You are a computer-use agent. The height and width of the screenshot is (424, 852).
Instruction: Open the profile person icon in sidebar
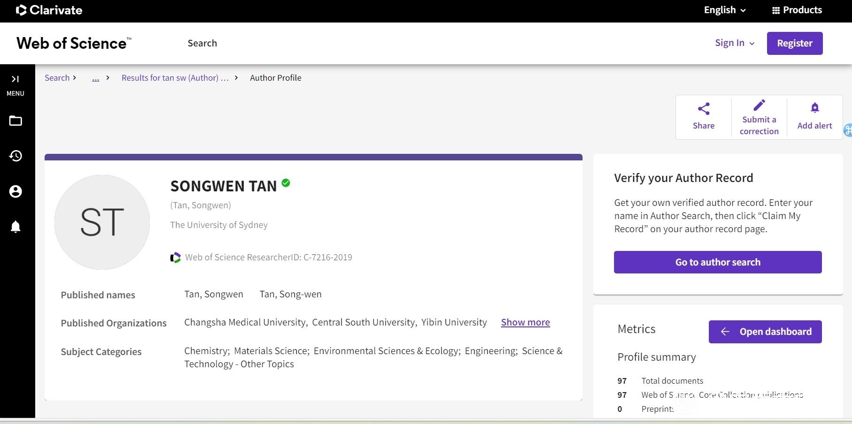click(x=15, y=191)
